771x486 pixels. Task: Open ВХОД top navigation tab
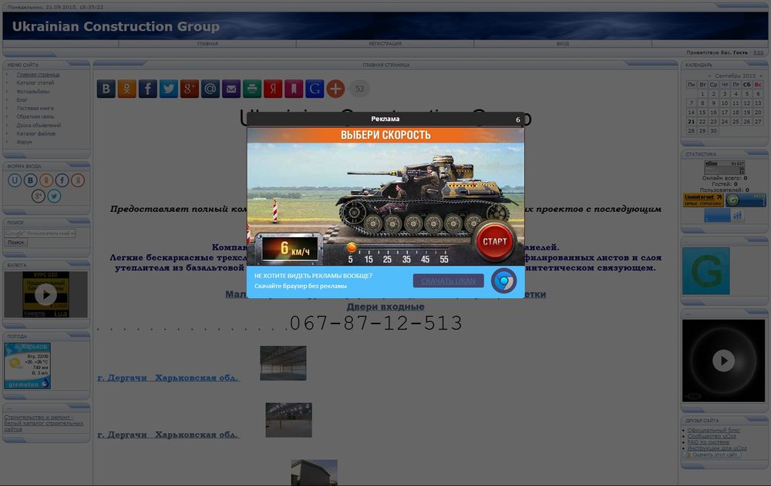point(563,44)
